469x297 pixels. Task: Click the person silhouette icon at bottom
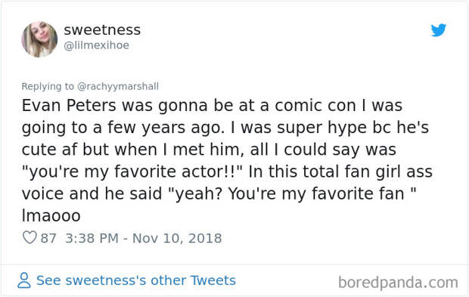(24, 280)
